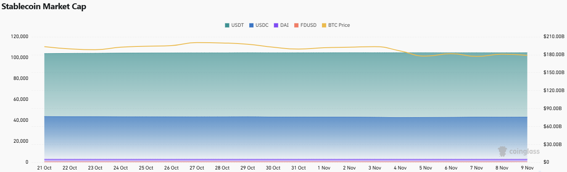Click the Stablecoin Market Cap title
Viewport: 567px width, 172px height.
[44, 7]
